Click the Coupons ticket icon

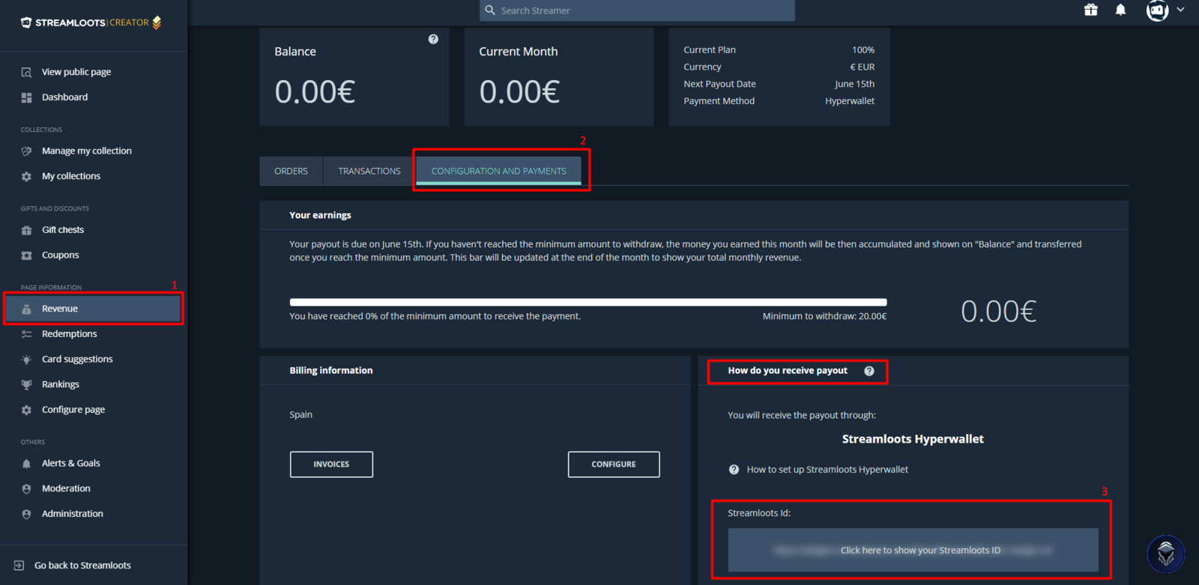point(26,255)
